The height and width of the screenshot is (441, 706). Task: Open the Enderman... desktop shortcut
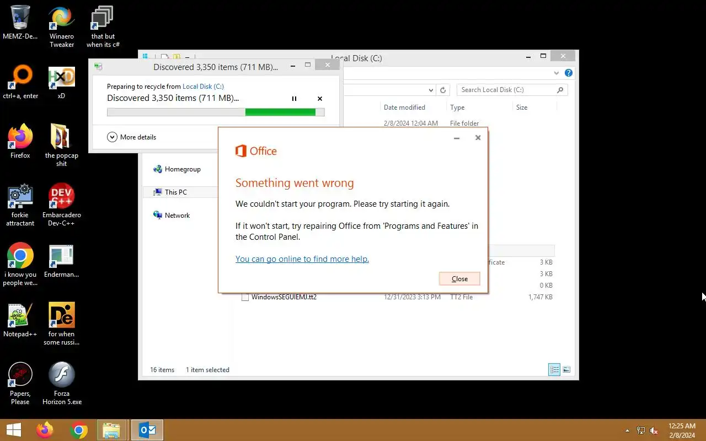(61, 261)
